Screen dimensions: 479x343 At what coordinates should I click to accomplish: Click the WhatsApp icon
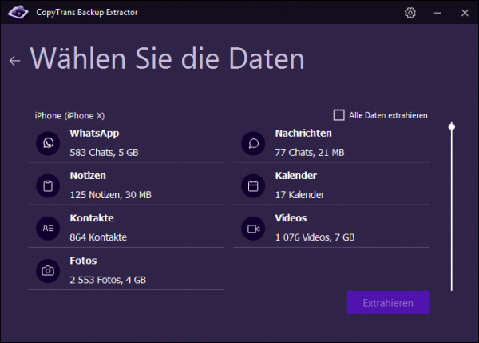click(48, 143)
